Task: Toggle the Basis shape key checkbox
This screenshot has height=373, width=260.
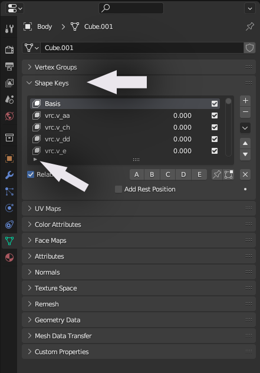Action: coord(215,104)
